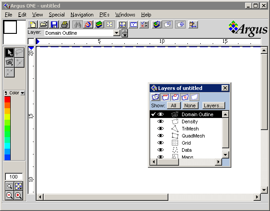Step to next layer with down arrow

pyautogui.click(x=125, y=35)
